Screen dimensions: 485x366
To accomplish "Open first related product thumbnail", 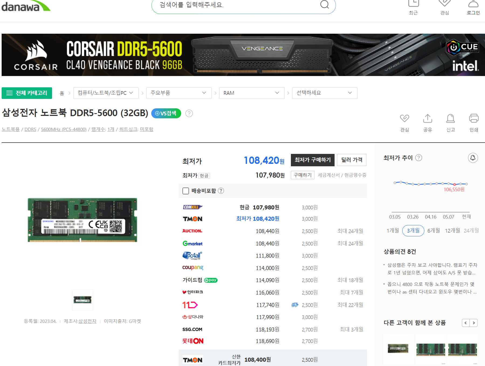I will tap(398, 349).
